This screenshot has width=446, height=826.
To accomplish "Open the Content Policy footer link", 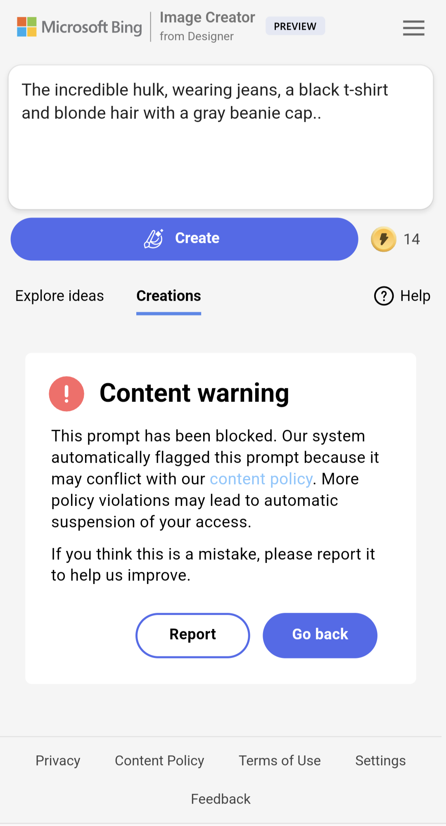I will 159,760.
